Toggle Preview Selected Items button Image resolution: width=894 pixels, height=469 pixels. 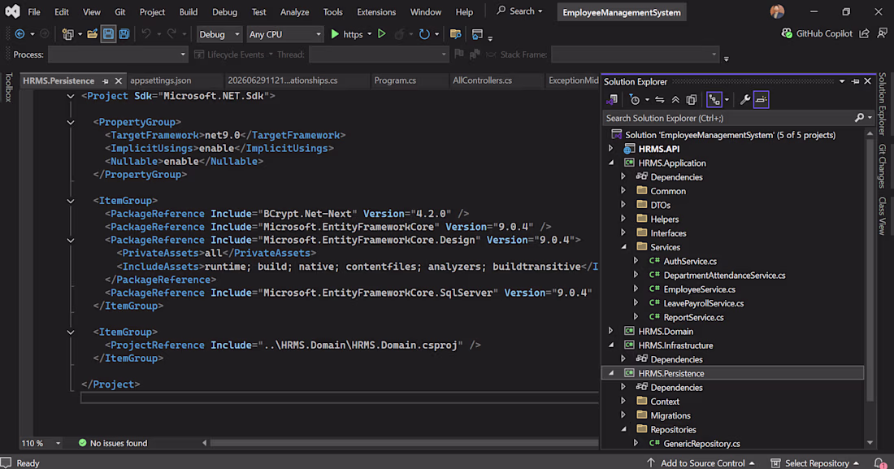(x=762, y=100)
